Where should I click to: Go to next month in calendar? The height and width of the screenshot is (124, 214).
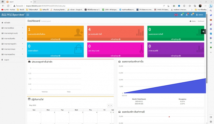(x=111, y=105)
